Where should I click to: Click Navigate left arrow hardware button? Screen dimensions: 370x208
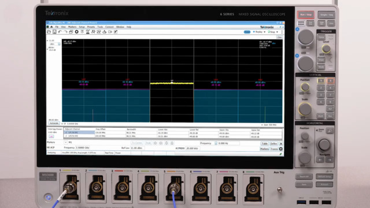tap(320, 160)
